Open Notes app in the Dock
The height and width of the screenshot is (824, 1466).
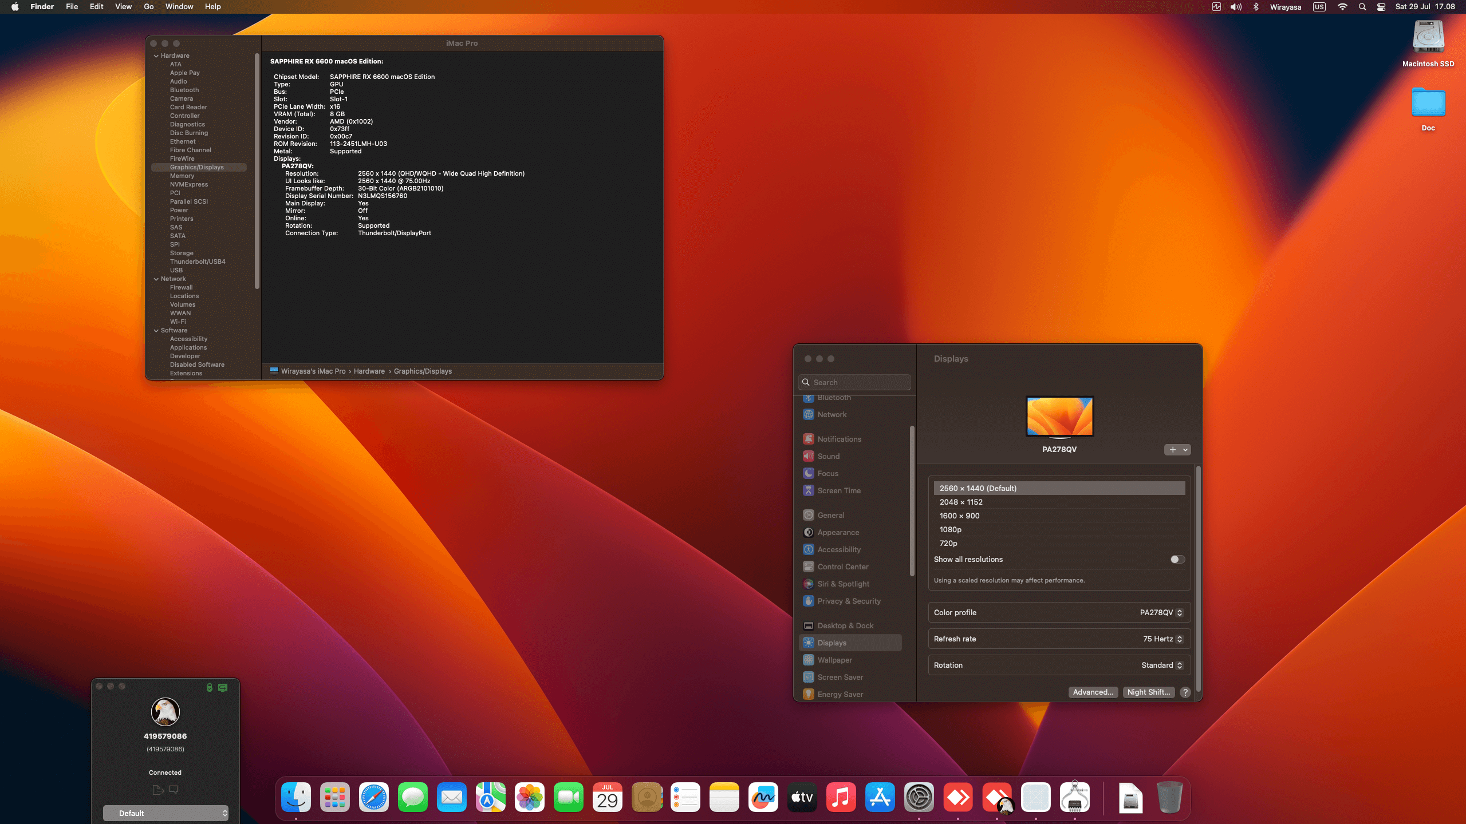pyautogui.click(x=724, y=797)
